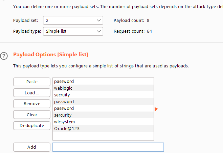Click the help question mark icon
Viewport: 223px width, 153px height.
pyautogui.click(x=4, y=56)
